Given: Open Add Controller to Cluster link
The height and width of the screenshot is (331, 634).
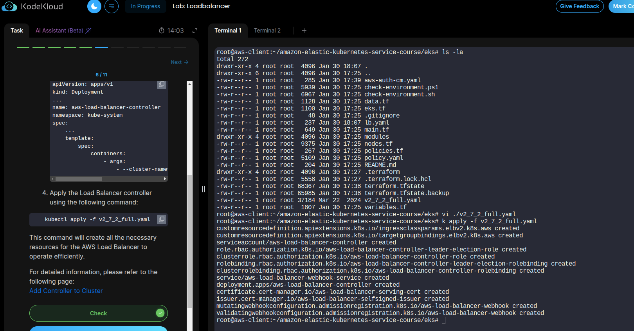Looking at the screenshot, I should tap(66, 291).
